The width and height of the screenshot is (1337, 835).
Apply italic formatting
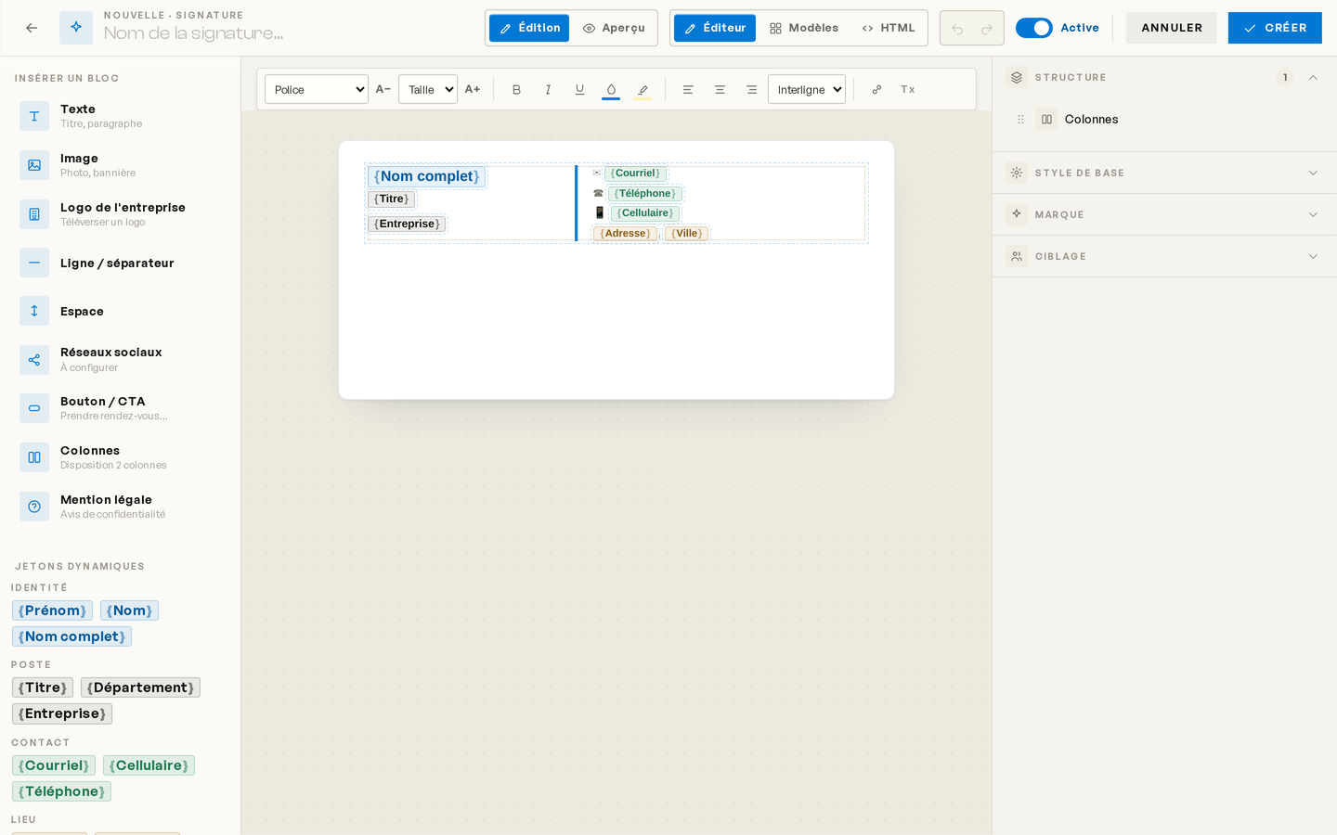click(x=548, y=89)
